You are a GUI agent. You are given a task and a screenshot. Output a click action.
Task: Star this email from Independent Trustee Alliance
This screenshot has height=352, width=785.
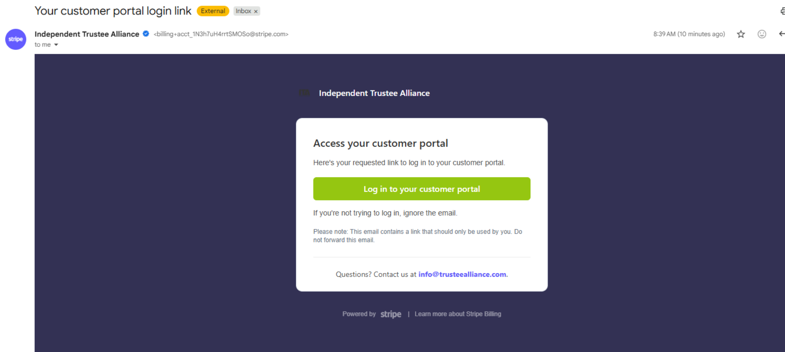coord(741,34)
